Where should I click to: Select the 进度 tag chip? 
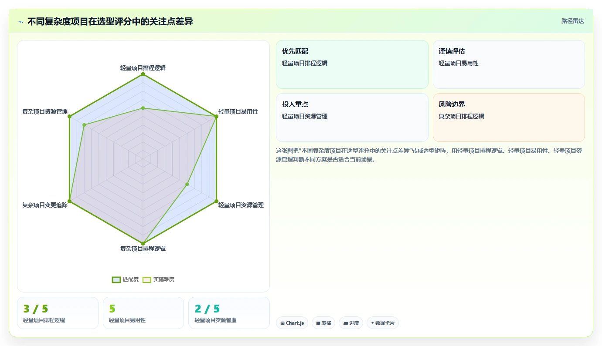click(x=351, y=323)
